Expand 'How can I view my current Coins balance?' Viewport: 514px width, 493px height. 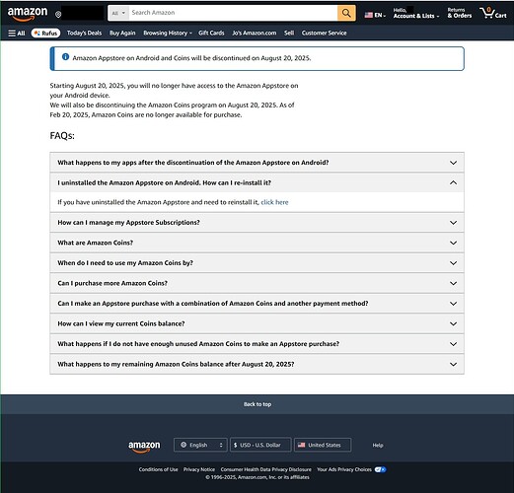pyautogui.click(x=257, y=323)
